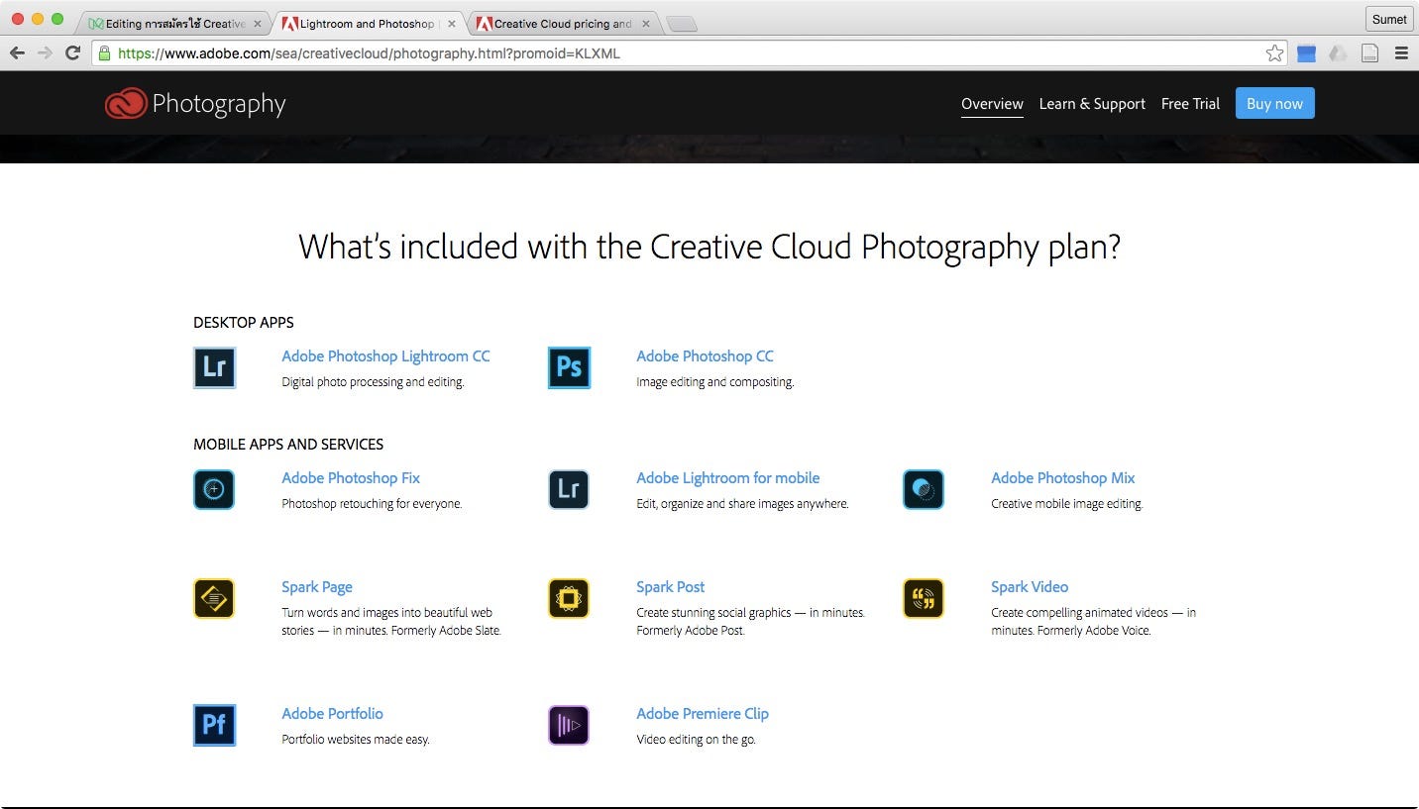This screenshot has width=1419, height=809.
Task: Click 'Edit, organize and share images anywhere.'
Action: point(742,504)
